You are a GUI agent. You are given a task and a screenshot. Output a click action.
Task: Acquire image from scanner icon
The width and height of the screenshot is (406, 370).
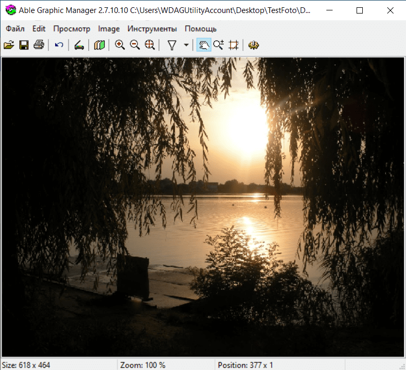[x=79, y=45]
